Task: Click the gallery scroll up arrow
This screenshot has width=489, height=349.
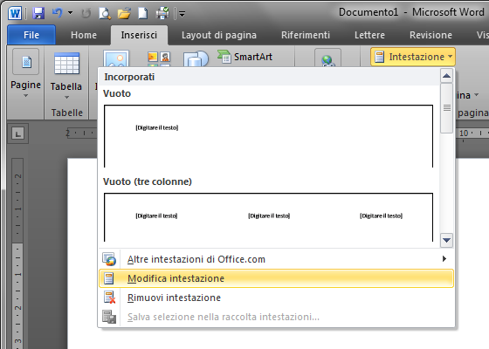Action: coord(446,76)
